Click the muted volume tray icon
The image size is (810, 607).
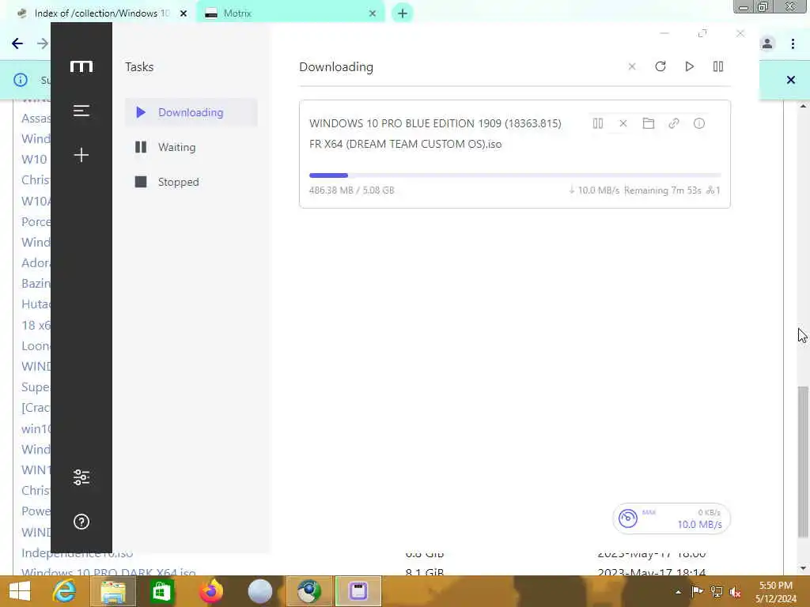click(x=736, y=592)
